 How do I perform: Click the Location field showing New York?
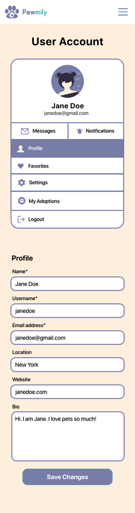click(67, 365)
